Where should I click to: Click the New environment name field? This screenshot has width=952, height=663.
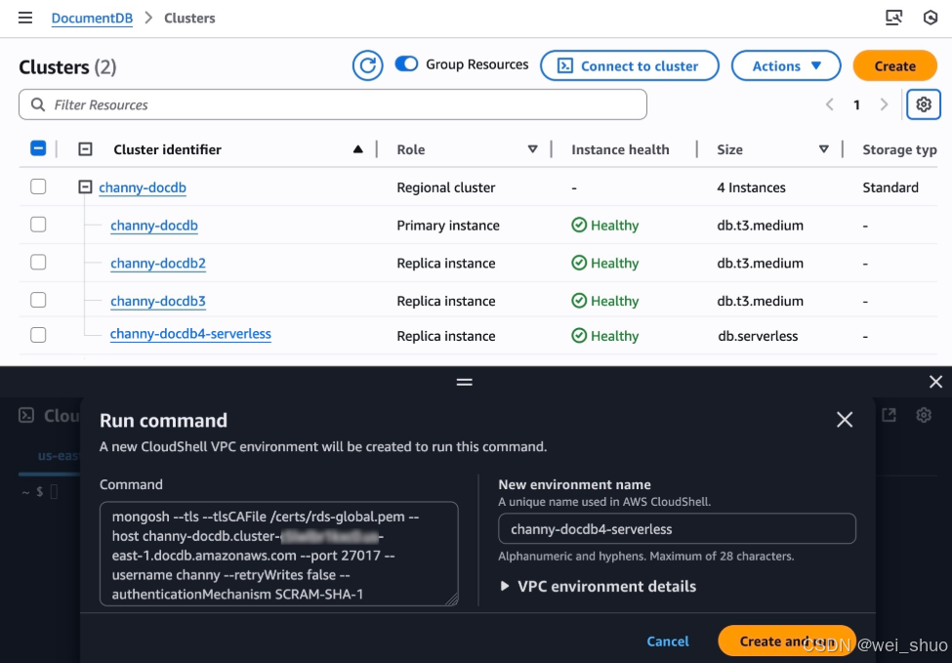coord(677,529)
